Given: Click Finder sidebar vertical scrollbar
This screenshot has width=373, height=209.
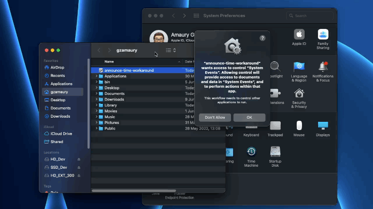Looking at the screenshot, I should (x=89, y=103).
